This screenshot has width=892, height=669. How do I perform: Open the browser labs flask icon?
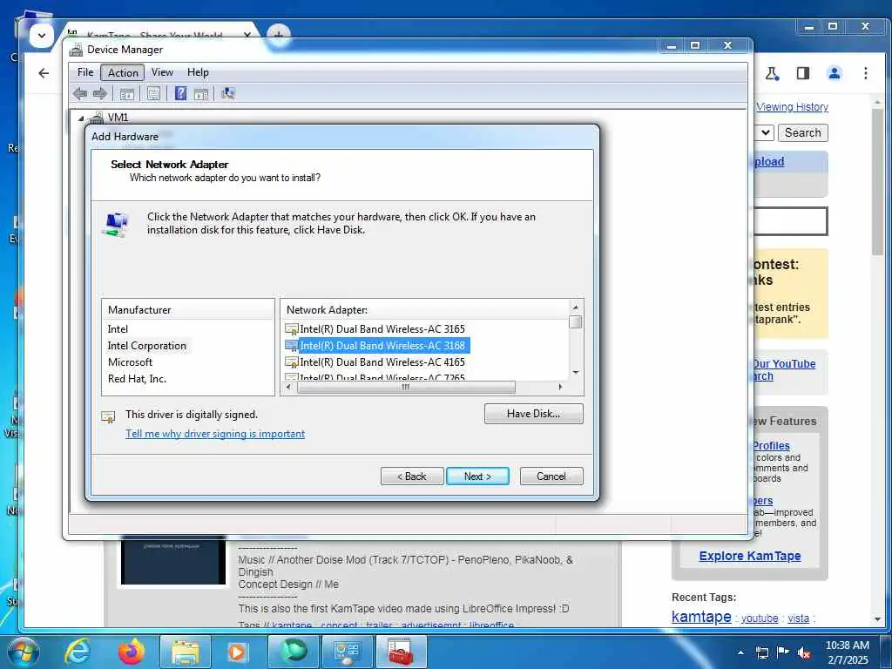pyautogui.click(x=772, y=73)
